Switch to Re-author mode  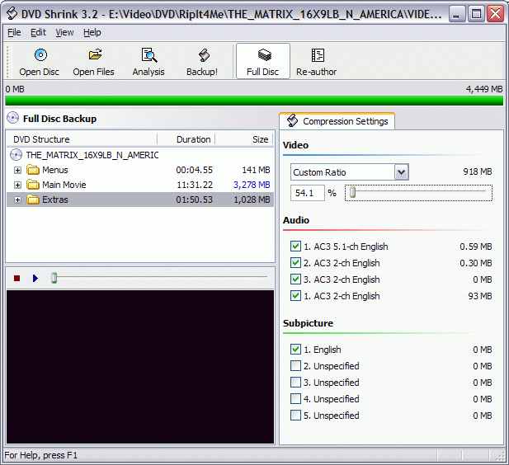(x=317, y=56)
